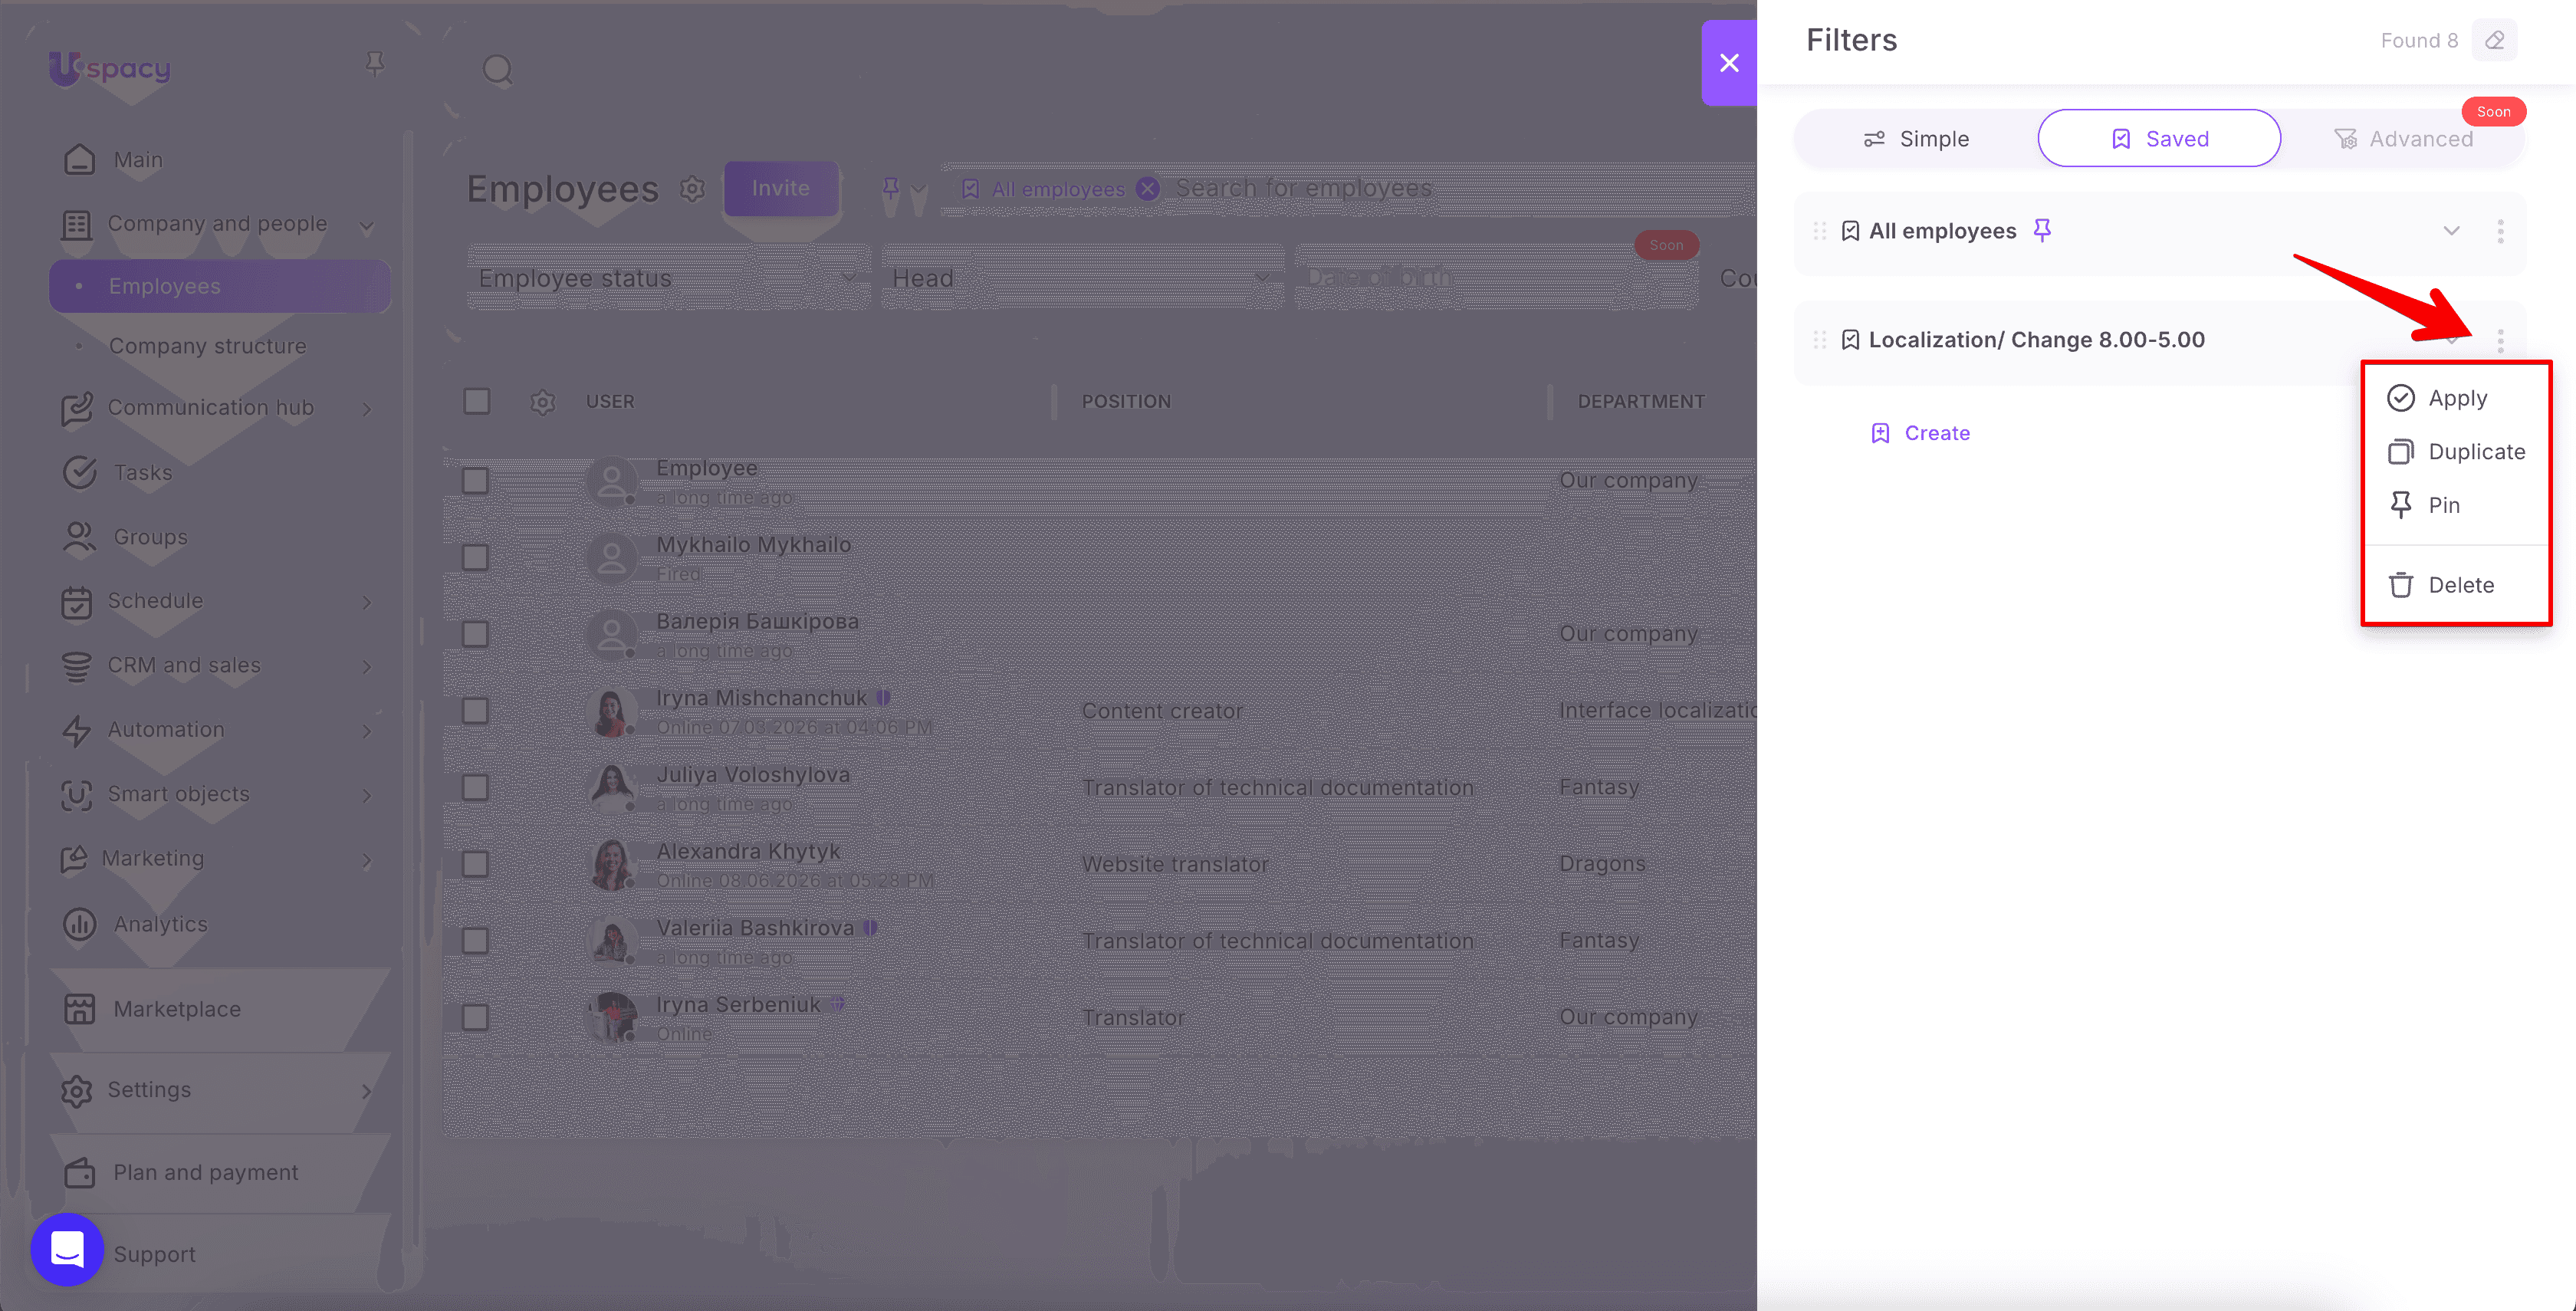
Task: Click the pin icon beside Invite button
Action: click(890, 188)
